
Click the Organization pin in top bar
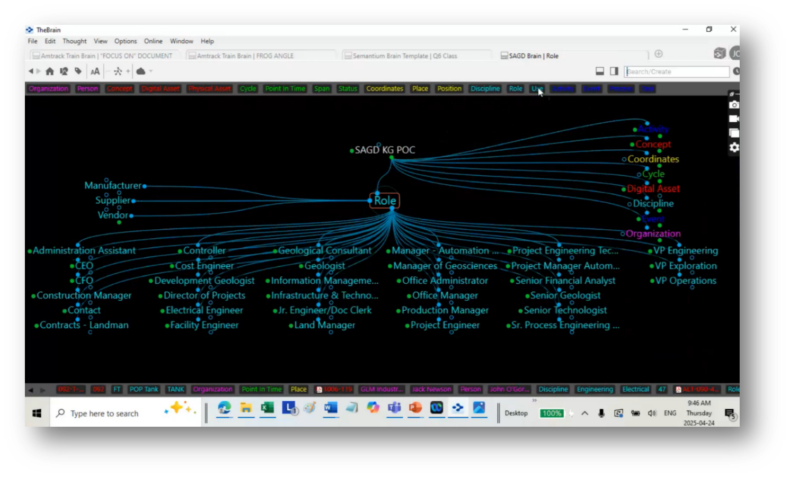(x=48, y=89)
